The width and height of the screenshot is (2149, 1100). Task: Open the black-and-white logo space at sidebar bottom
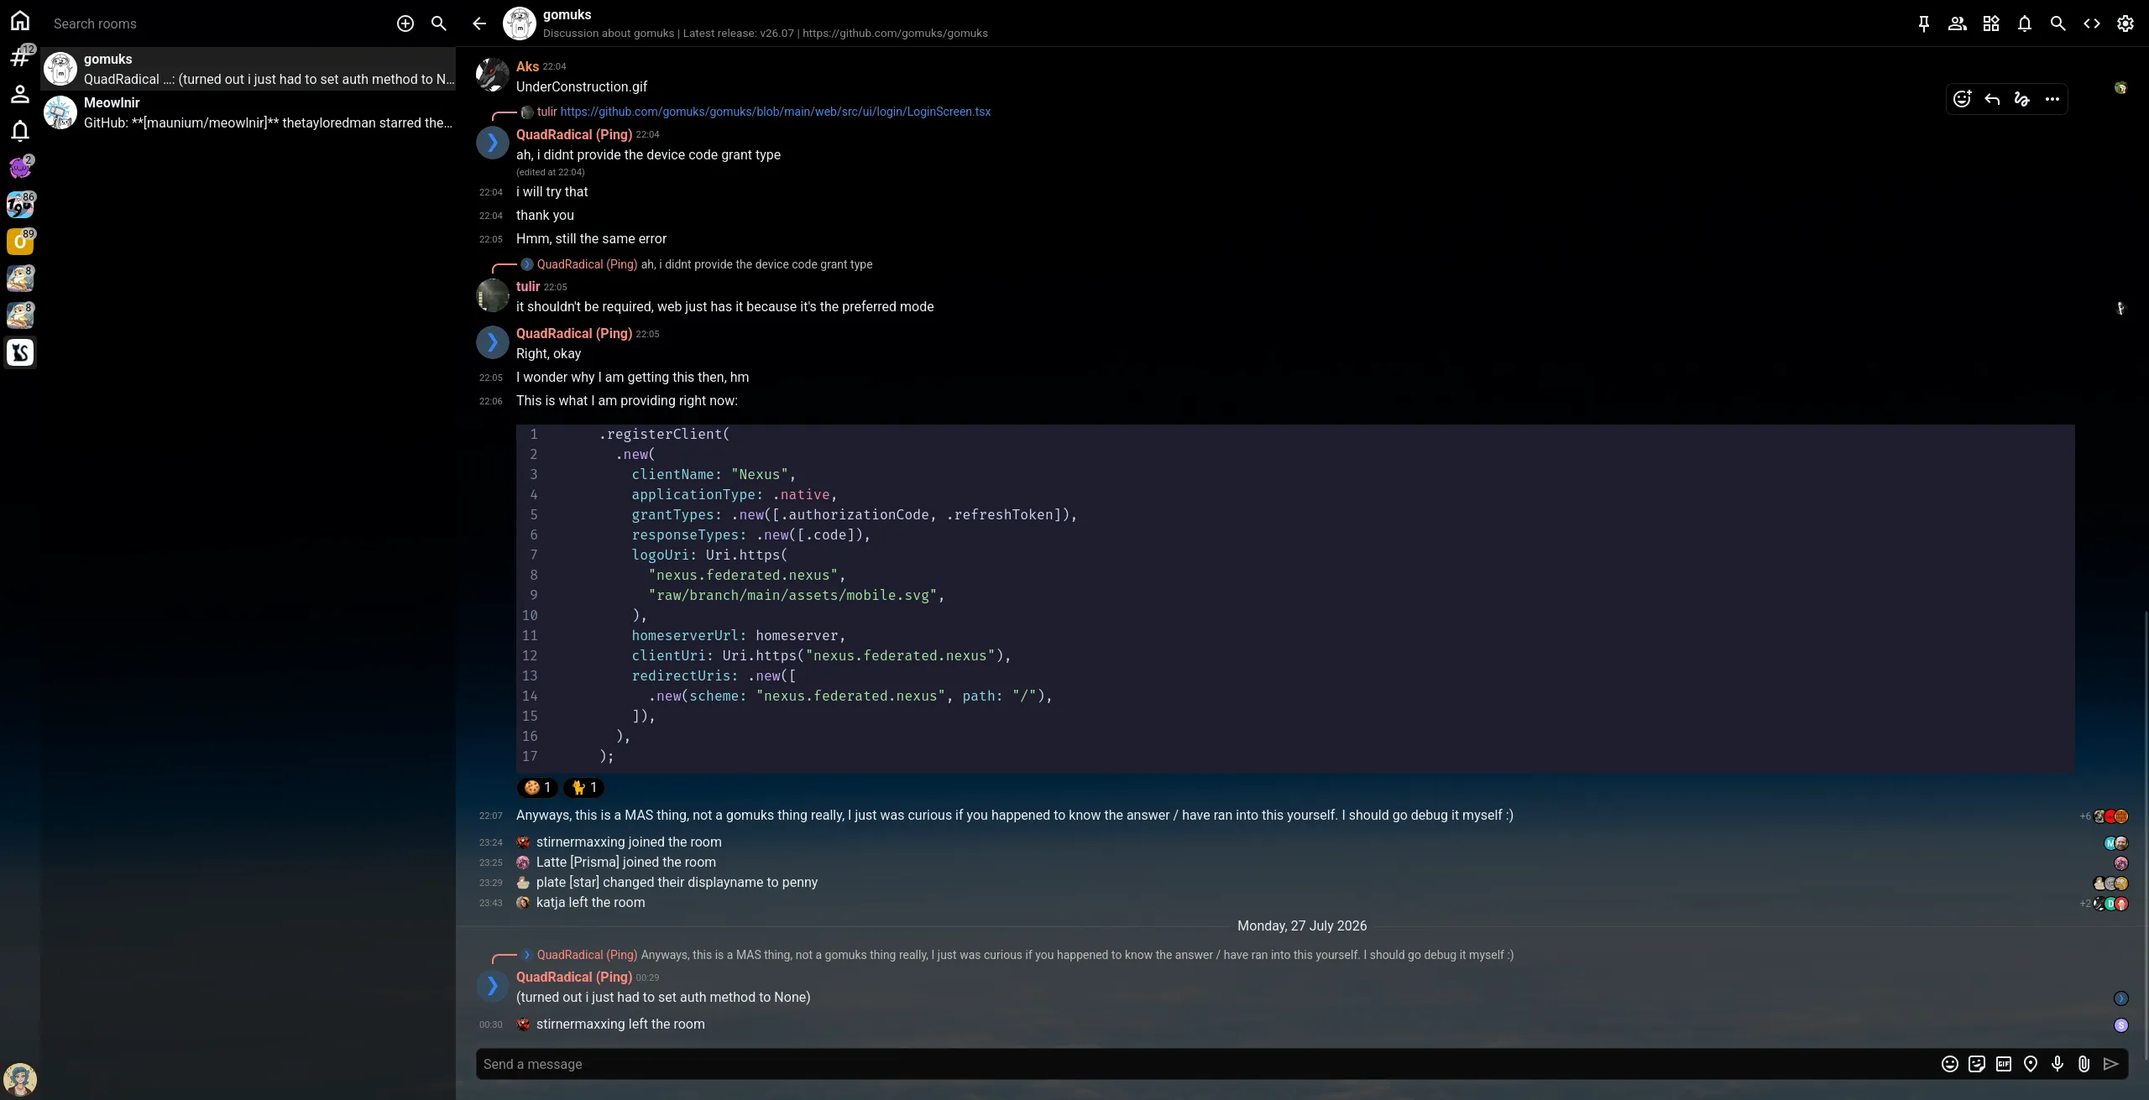(20, 352)
